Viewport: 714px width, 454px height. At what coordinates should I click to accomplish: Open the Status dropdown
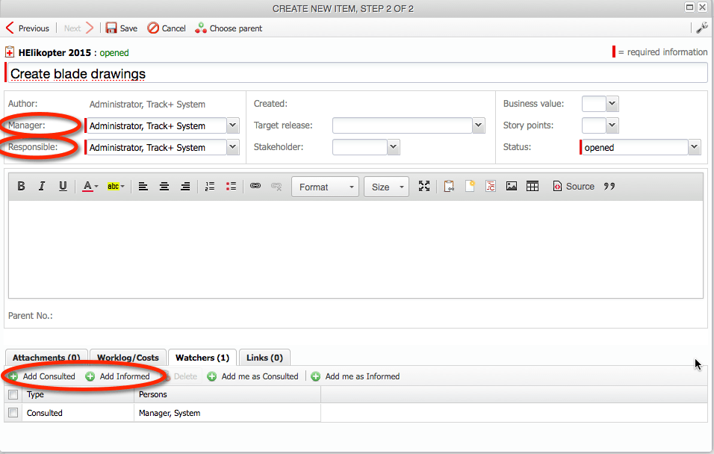tap(693, 147)
